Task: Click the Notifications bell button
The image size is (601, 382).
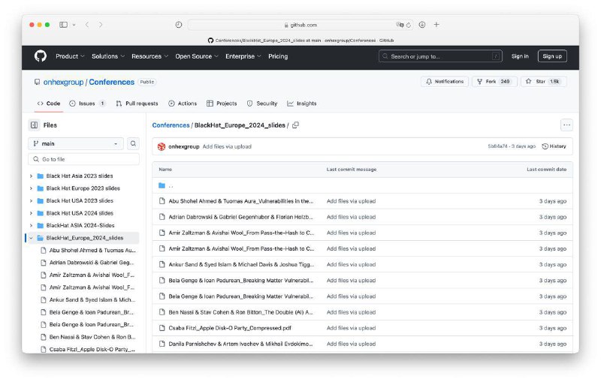Action: pyautogui.click(x=445, y=82)
